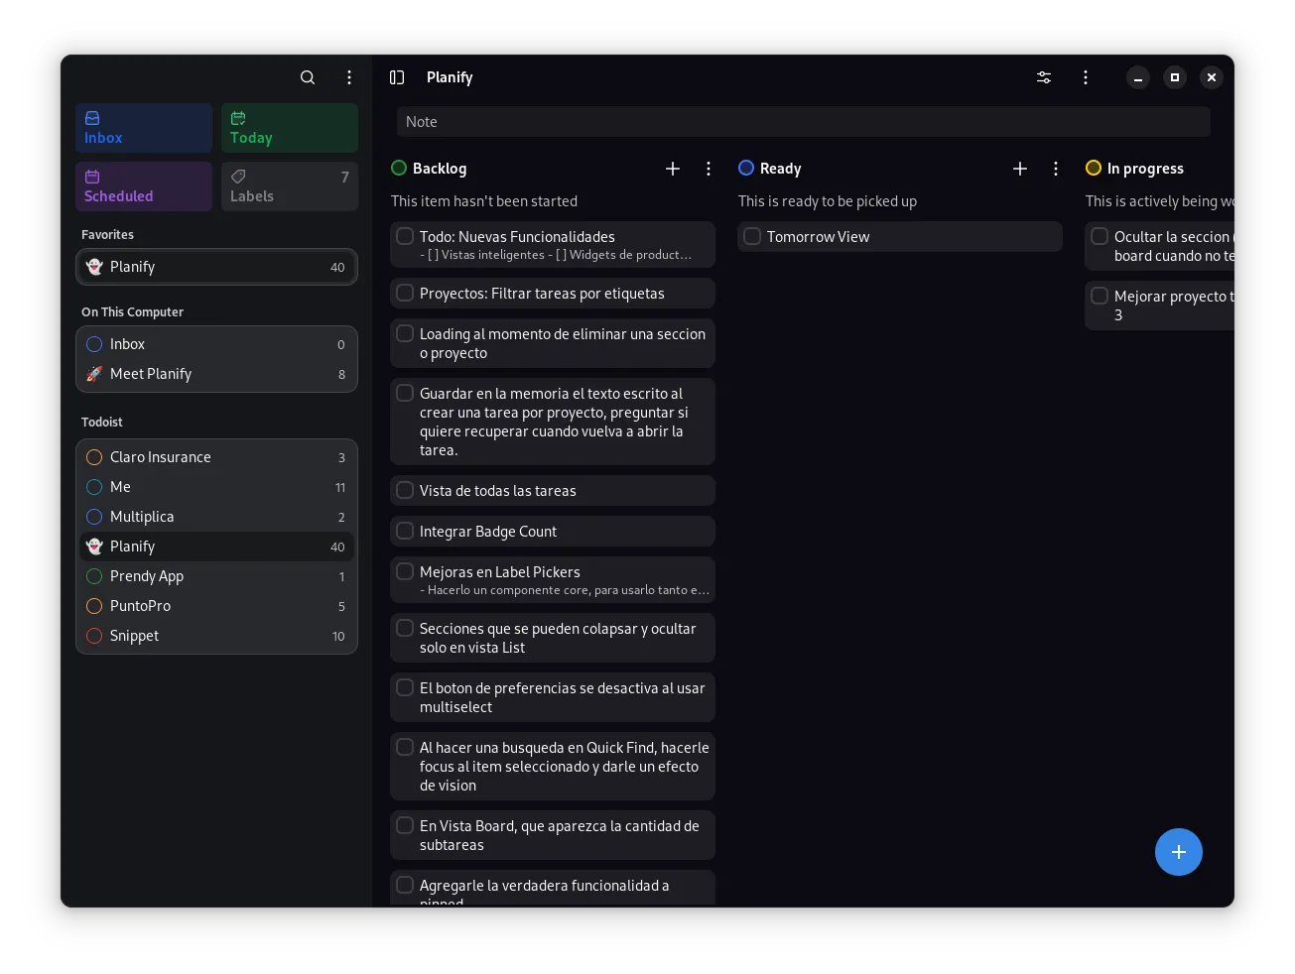Check off the Tomorrow View task
The image size is (1295, 974).
(752, 237)
